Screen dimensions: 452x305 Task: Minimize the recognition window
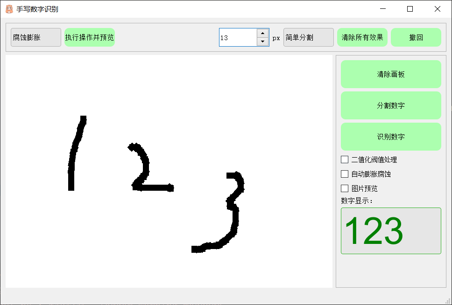(x=383, y=8)
